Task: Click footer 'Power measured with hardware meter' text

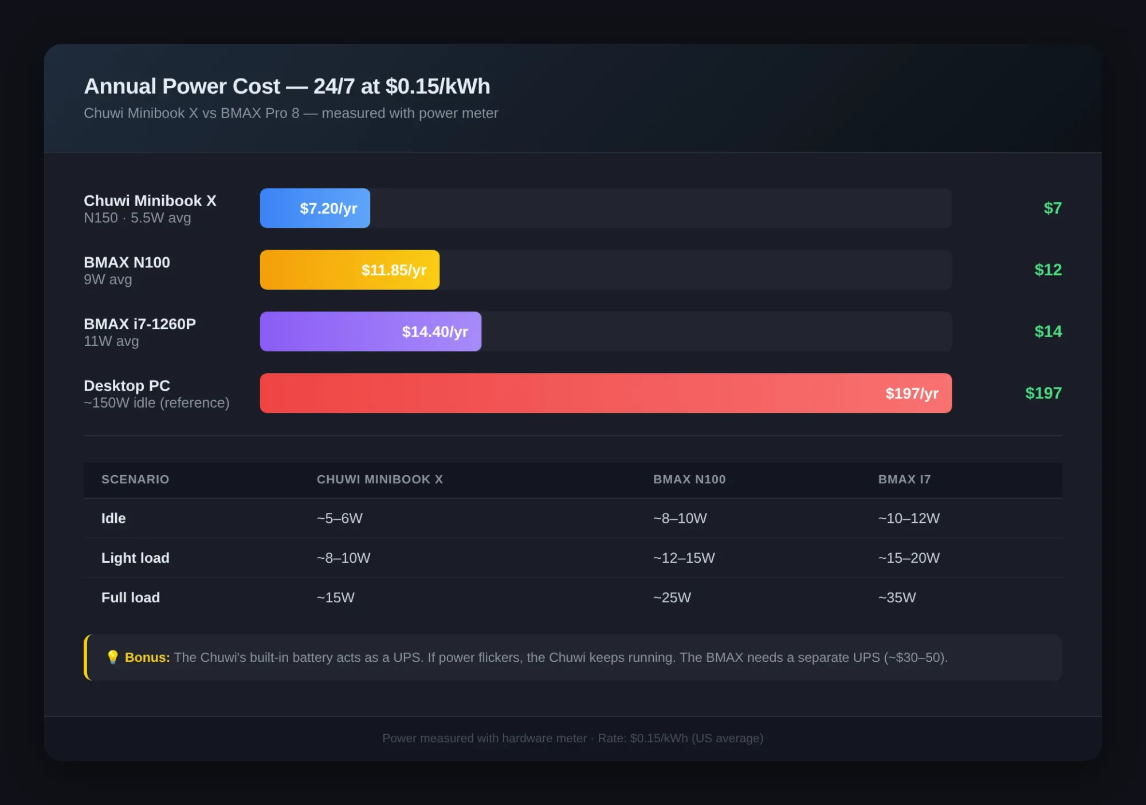Action: pos(485,738)
